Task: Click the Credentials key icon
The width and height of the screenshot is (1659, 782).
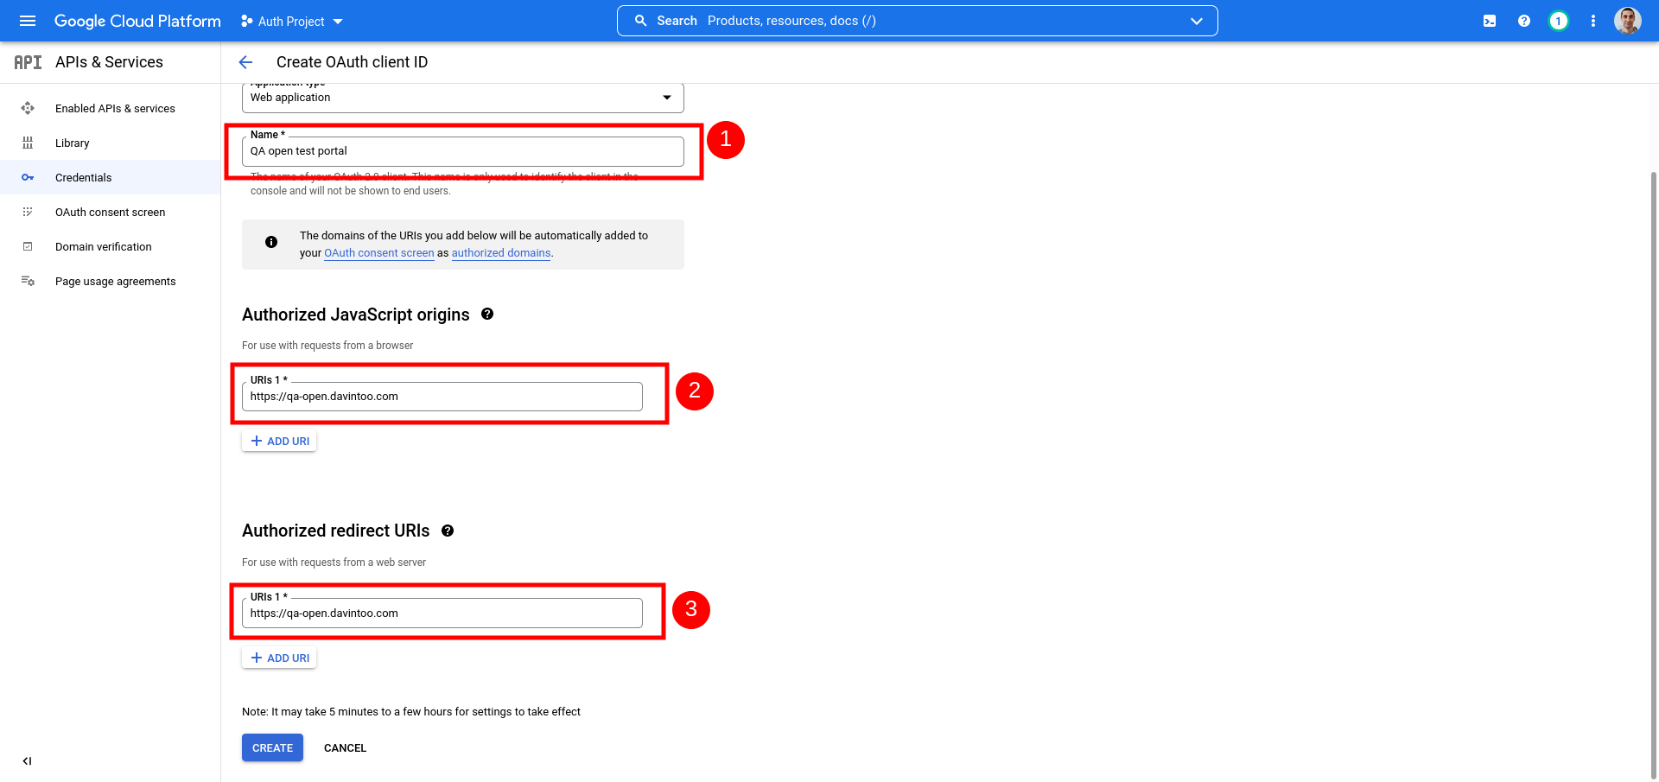Action: tap(28, 177)
